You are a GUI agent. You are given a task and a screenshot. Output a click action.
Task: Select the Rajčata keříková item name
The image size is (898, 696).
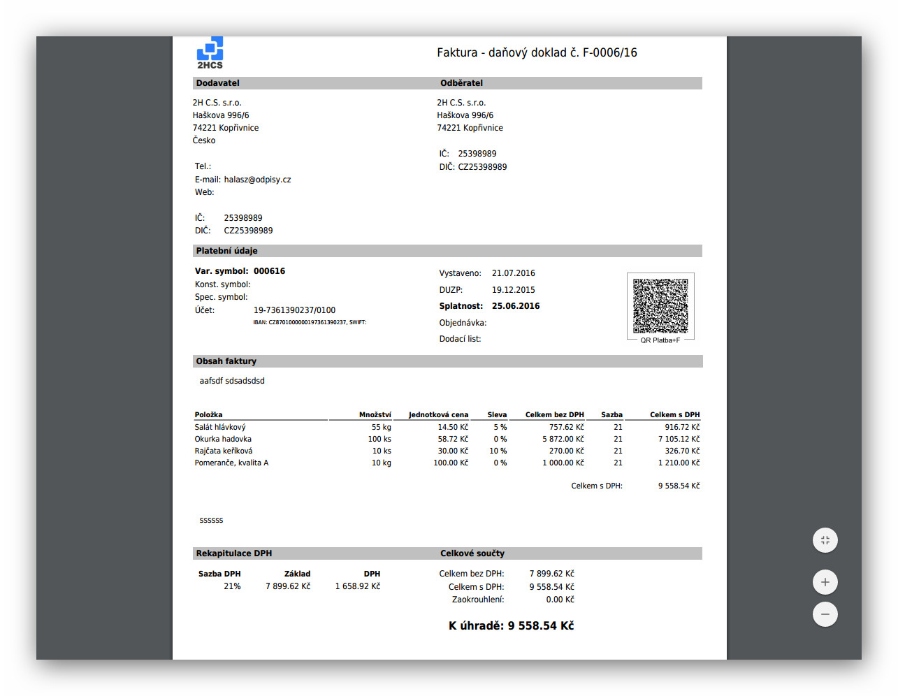[x=223, y=451]
